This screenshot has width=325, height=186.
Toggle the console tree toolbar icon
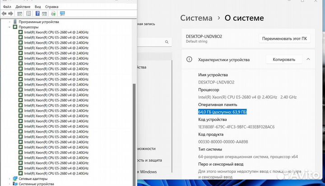coord(20,14)
